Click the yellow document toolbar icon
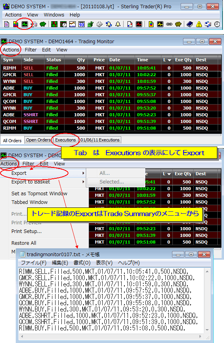 pyautogui.click(x=151, y=24)
